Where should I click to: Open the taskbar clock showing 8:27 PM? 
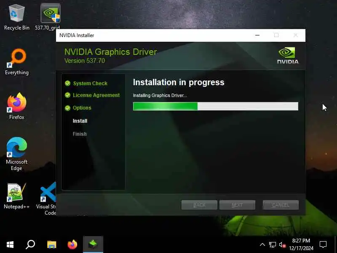tap(301, 245)
